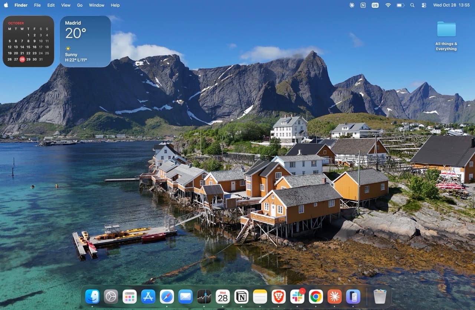Click the 20° temperature in weather widget
This screenshot has width=475, height=310.
(76, 33)
